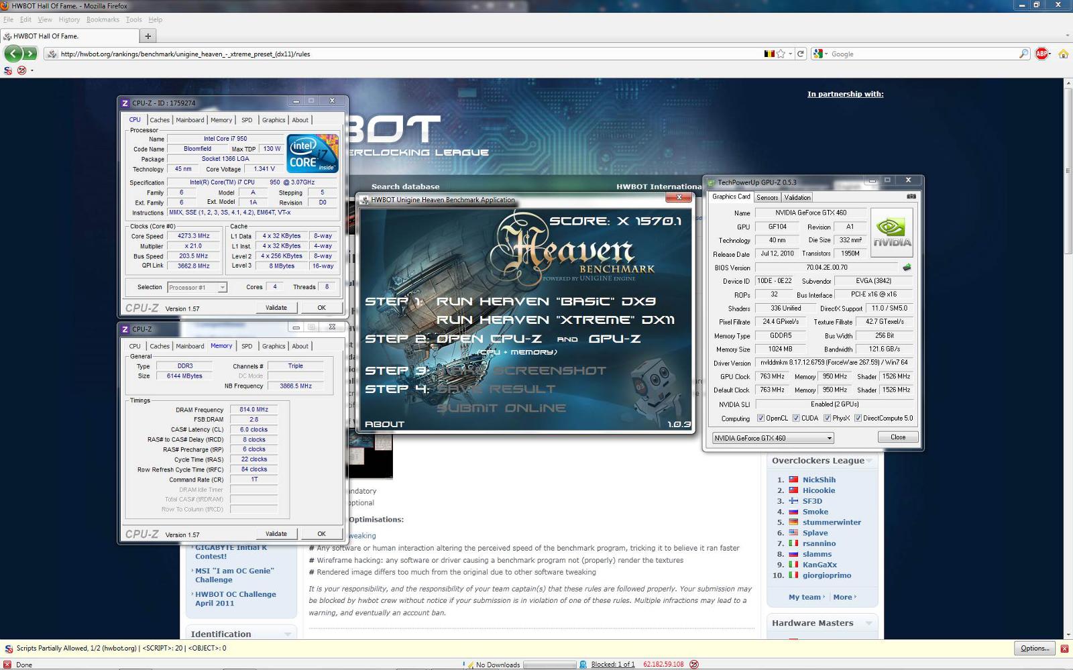
Task: Click the site flag icon in address bar
Action: coord(769,54)
